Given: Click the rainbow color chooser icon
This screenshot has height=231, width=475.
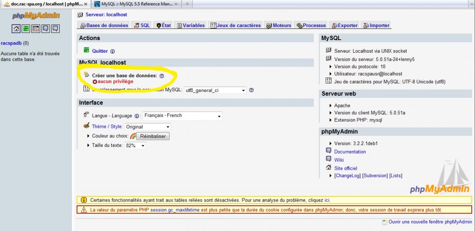Looking at the screenshot, I should [133, 136].
